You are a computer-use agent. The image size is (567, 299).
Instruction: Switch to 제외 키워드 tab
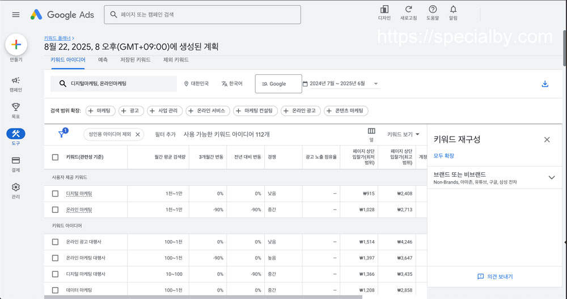[176, 60]
